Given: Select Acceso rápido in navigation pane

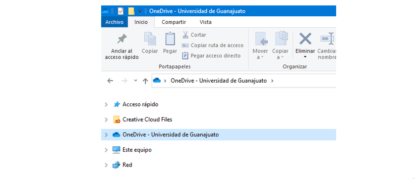Looking at the screenshot, I should tap(140, 104).
